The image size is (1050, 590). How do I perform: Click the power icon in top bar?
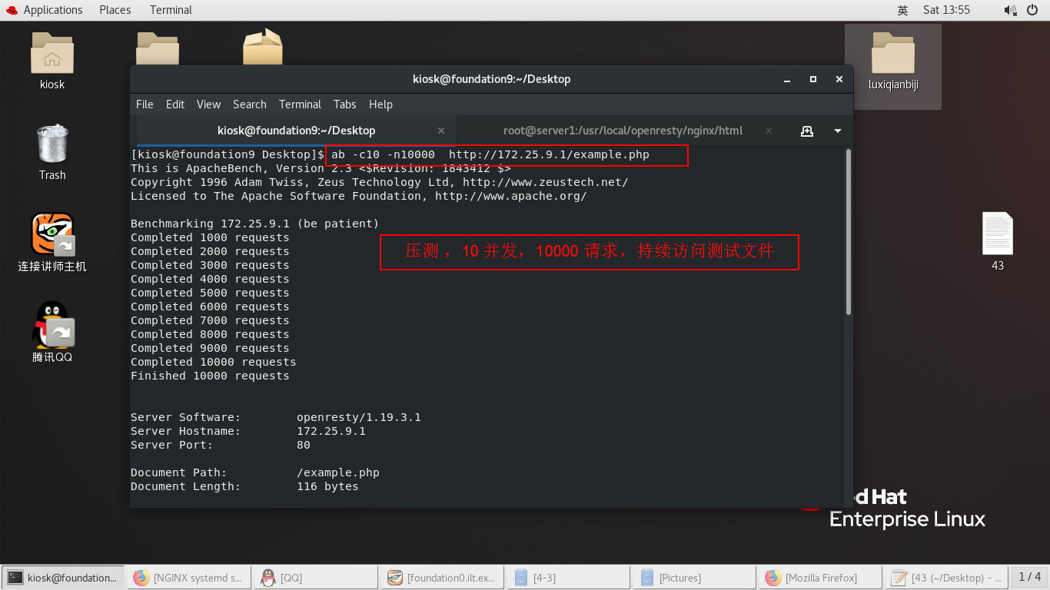click(x=1032, y=10)
